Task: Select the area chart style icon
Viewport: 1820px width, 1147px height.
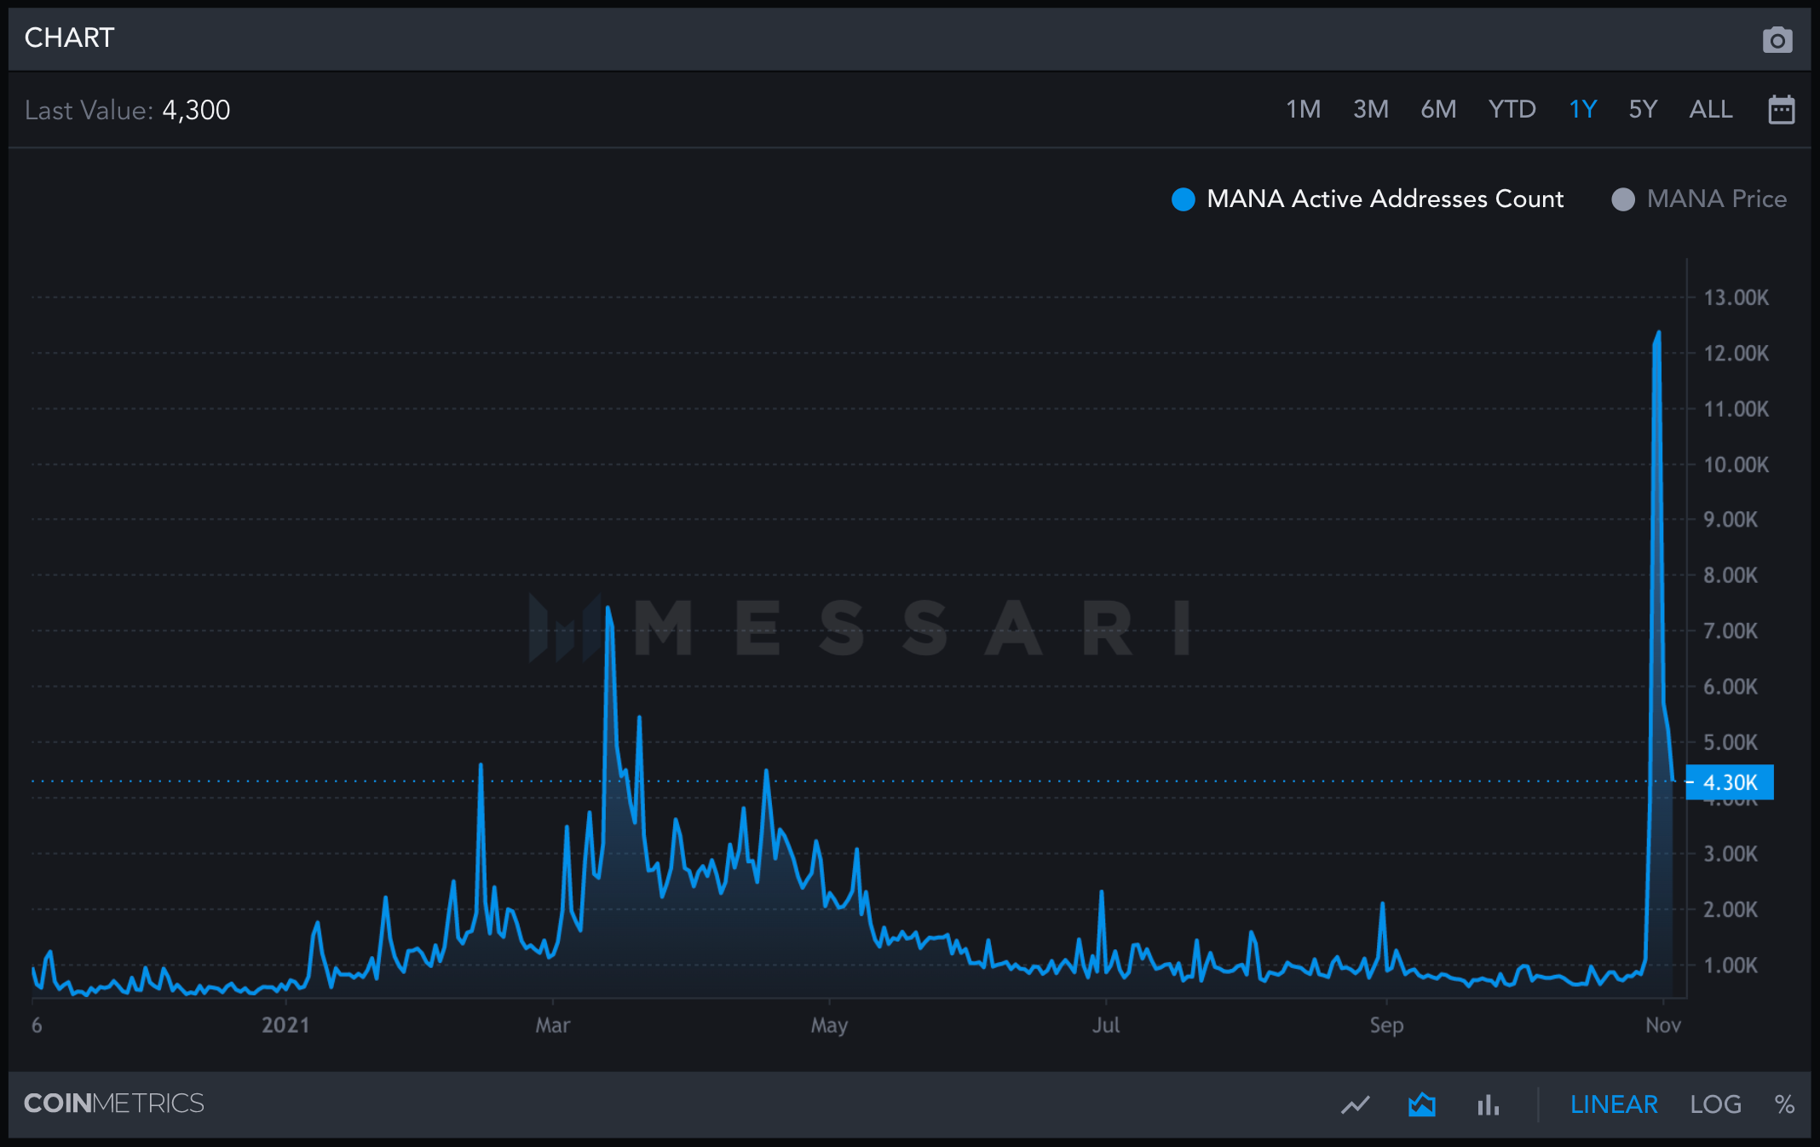Action: point(1421,1104)
